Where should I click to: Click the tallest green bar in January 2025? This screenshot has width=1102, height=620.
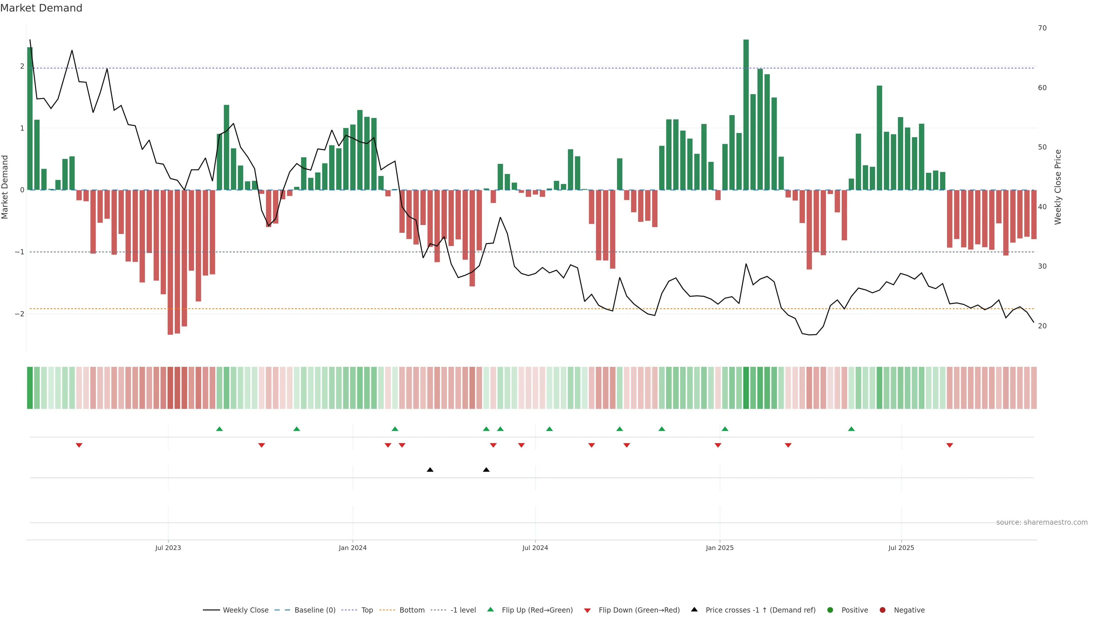pos(746,115)
